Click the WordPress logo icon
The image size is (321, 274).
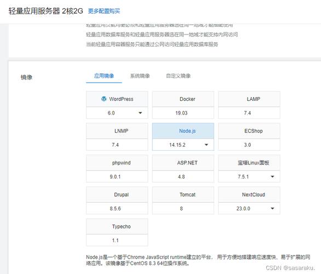[104, 99]
